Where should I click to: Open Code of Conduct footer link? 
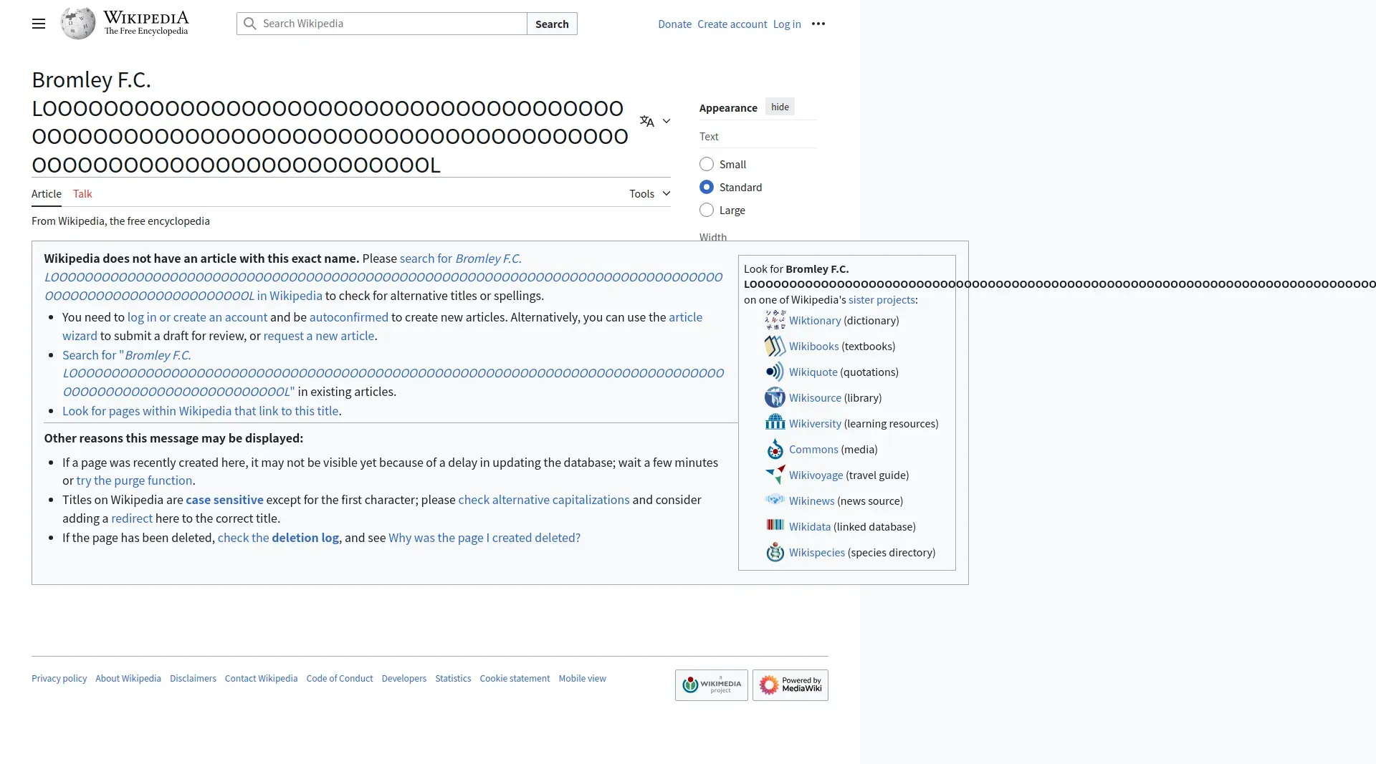[340, 678]
